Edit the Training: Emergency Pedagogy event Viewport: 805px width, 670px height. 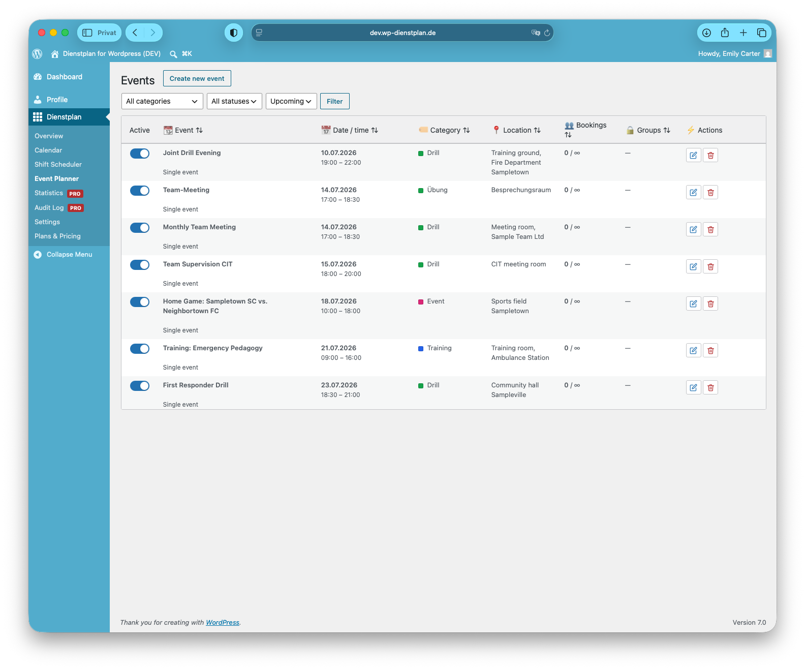[693, 350]
